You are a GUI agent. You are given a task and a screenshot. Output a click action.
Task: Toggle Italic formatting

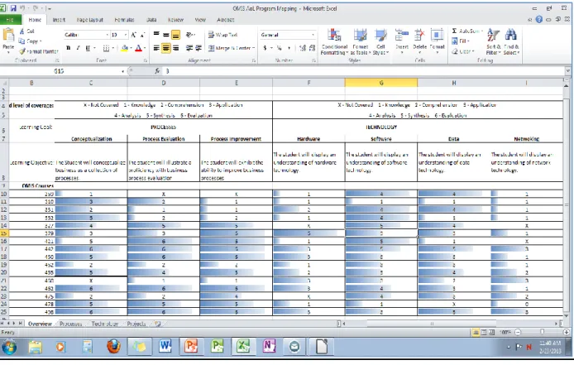coord(78,48)
